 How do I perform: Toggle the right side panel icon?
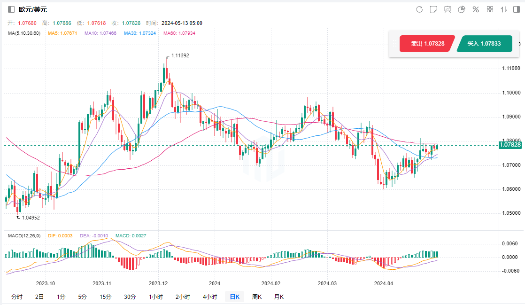pyautogui.click(x=517, y=9)
